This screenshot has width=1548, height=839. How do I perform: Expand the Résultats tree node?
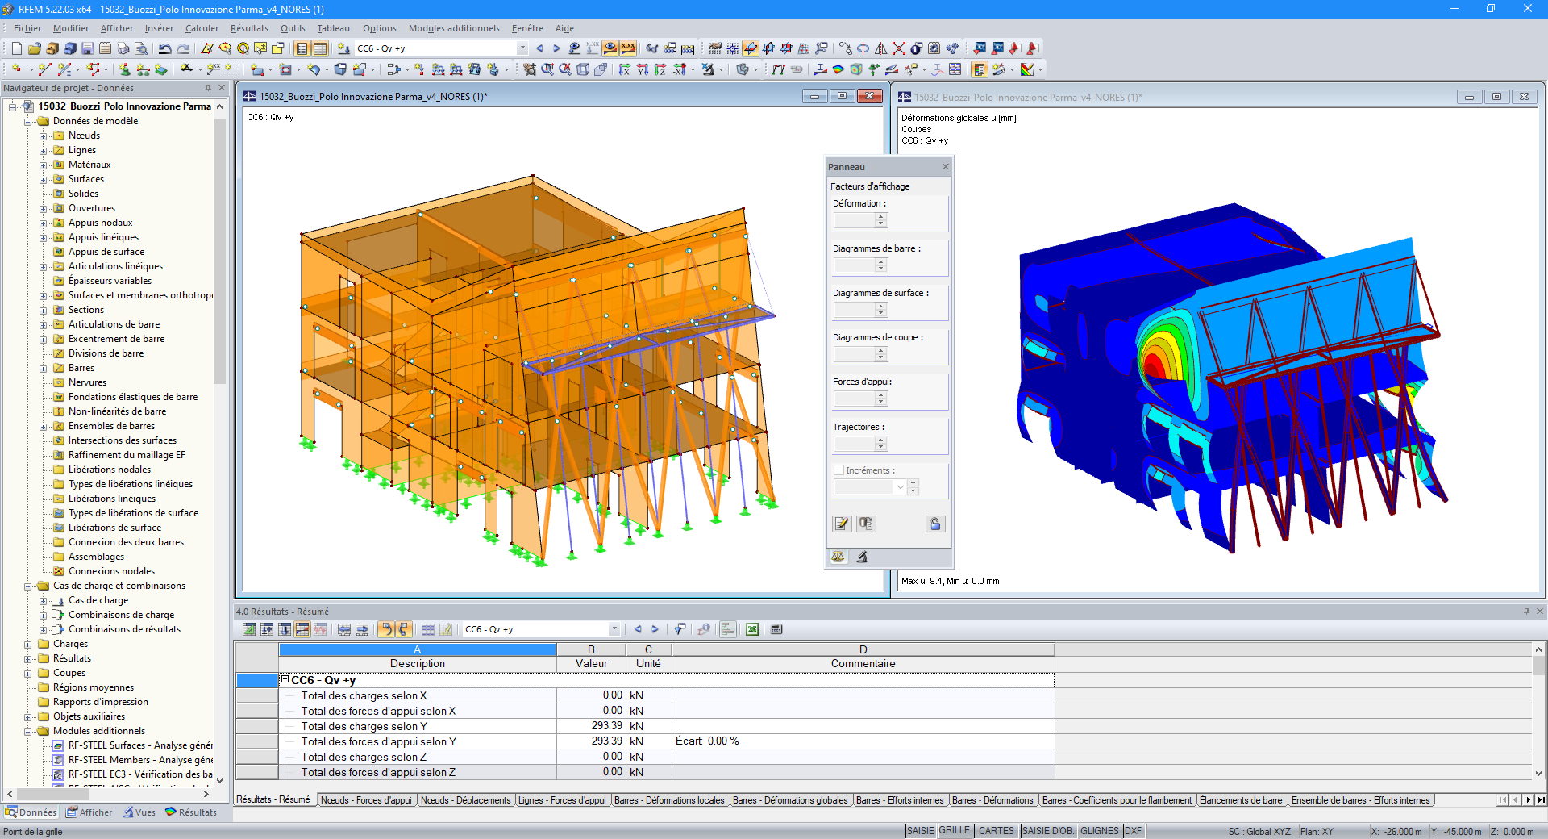point(28,659)
